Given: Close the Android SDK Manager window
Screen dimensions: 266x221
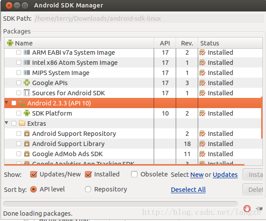Looking at the screenshot, I should point(9,6).
